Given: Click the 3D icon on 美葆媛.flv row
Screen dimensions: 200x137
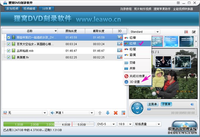Looking at the screenshot, I should coord(120,57).
